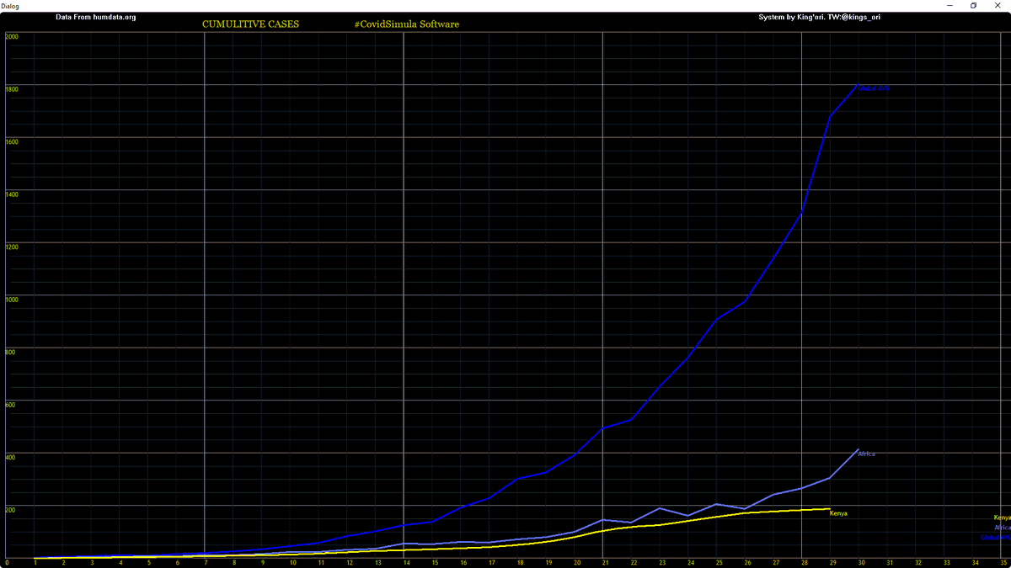Screen dimensions: 1011x568
Task: Click the '1000' y-axis label
Action: tap(12, 300)
